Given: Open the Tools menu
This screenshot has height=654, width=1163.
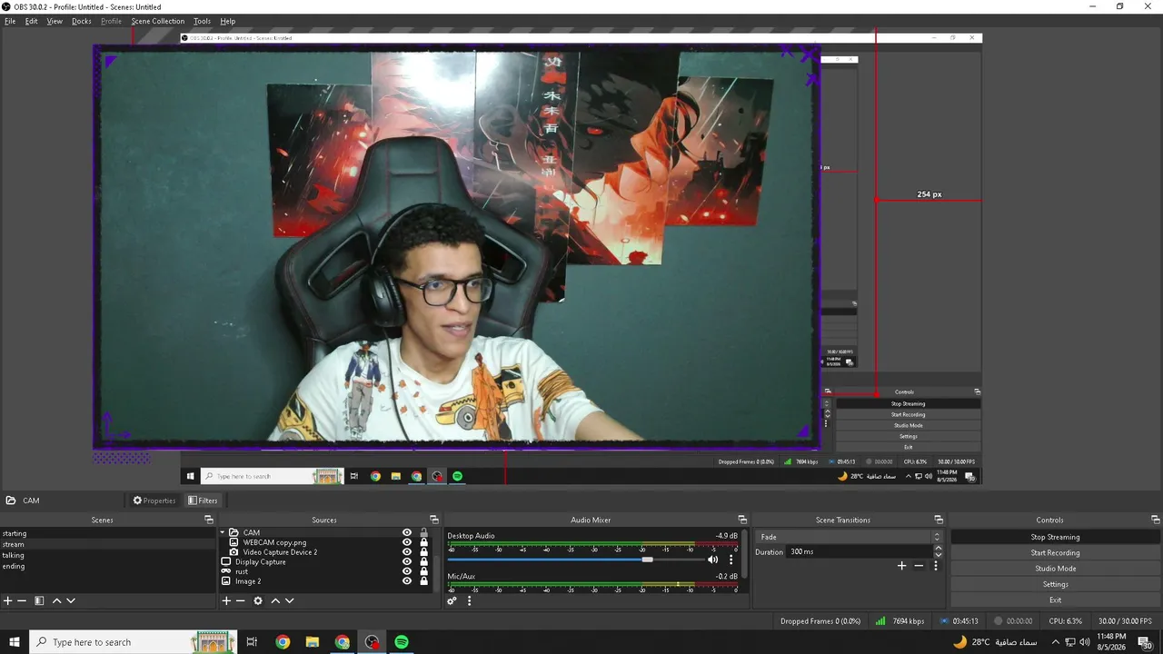Looking at the screenshot, I should pyautogui.click(x=202, y=21).
